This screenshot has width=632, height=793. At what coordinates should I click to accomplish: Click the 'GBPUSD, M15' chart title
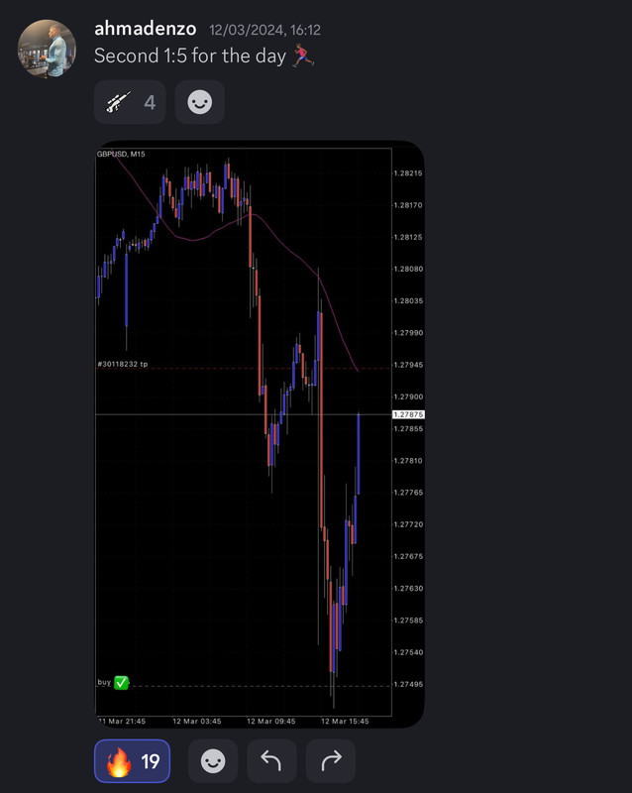pos(121,154)
